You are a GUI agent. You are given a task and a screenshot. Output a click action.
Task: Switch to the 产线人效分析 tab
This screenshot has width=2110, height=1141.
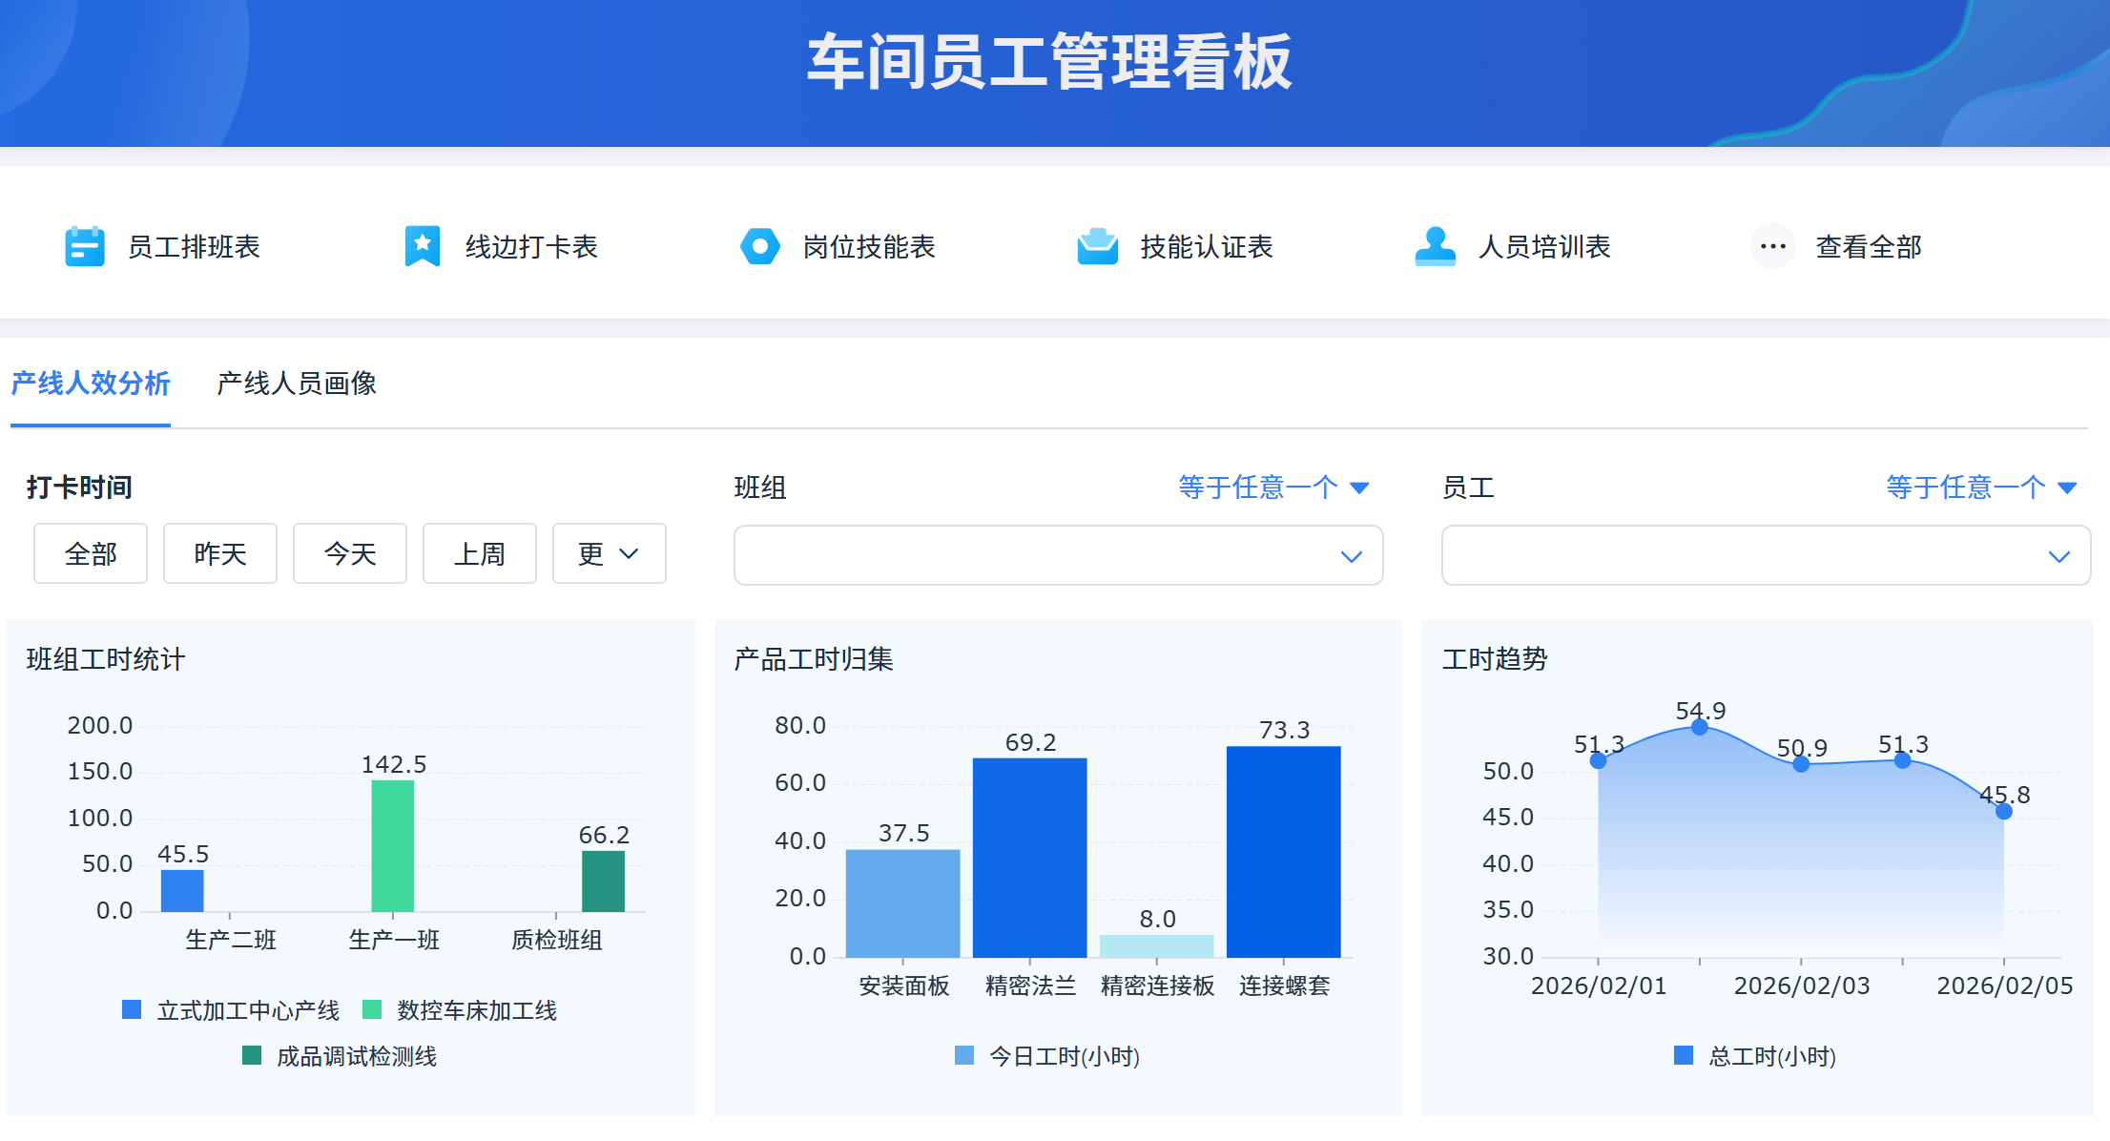[91, 384]
